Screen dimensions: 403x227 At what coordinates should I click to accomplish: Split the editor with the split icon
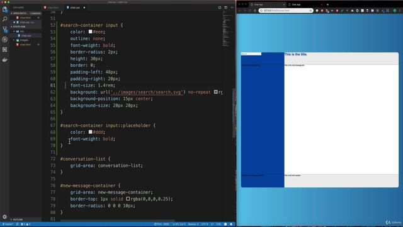tap(225, 8)
